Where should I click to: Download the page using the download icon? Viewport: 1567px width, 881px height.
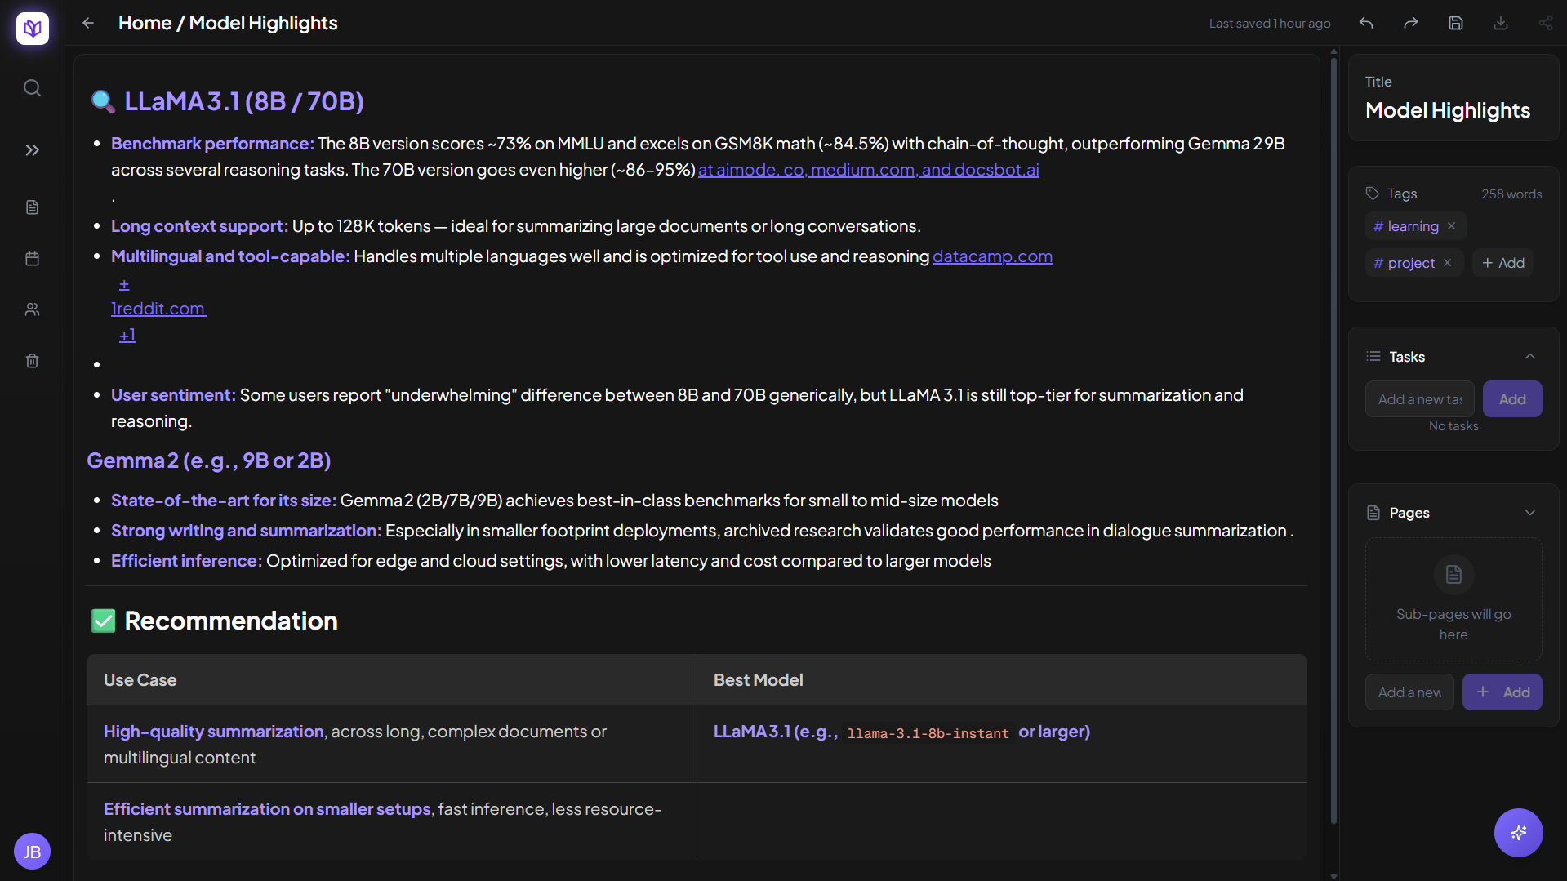[1501, 23]
